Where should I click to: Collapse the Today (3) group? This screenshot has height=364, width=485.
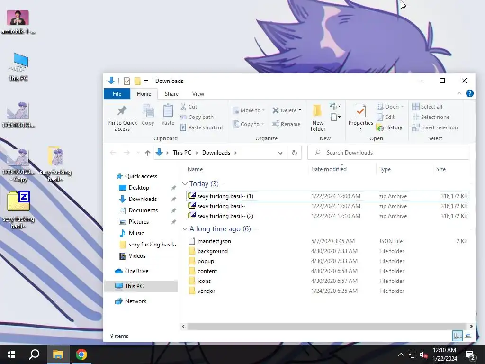(185, 184)
